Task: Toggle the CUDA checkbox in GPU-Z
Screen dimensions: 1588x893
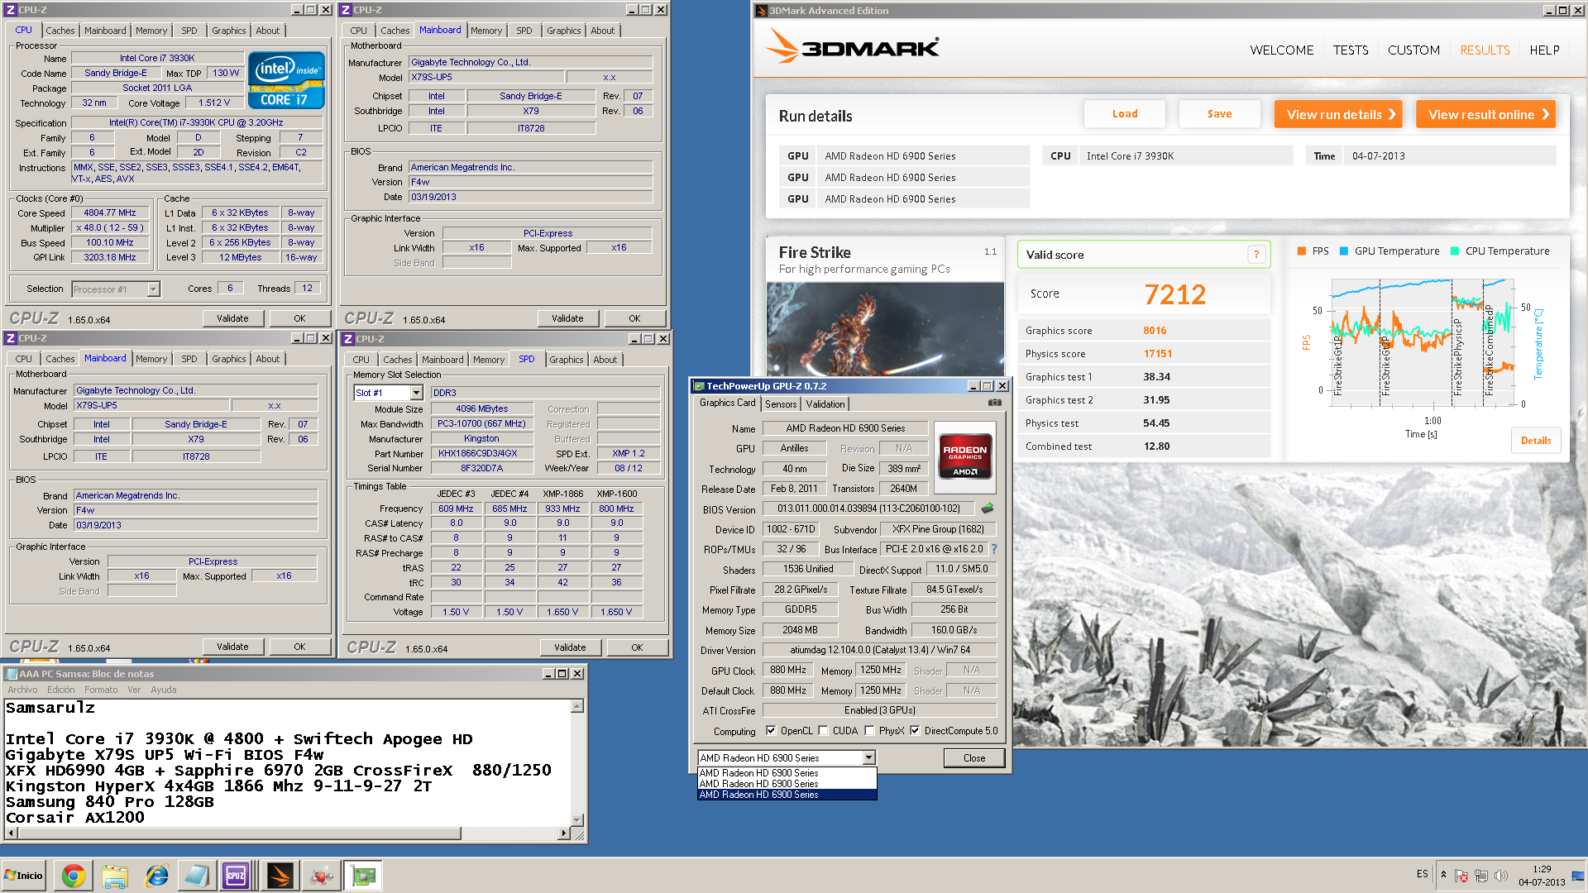Action: (823, 731)
